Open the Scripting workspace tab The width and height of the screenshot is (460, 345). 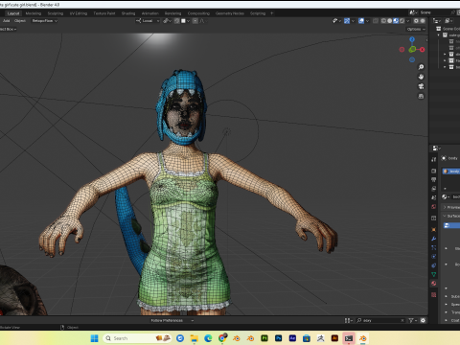tap(258, 13)
